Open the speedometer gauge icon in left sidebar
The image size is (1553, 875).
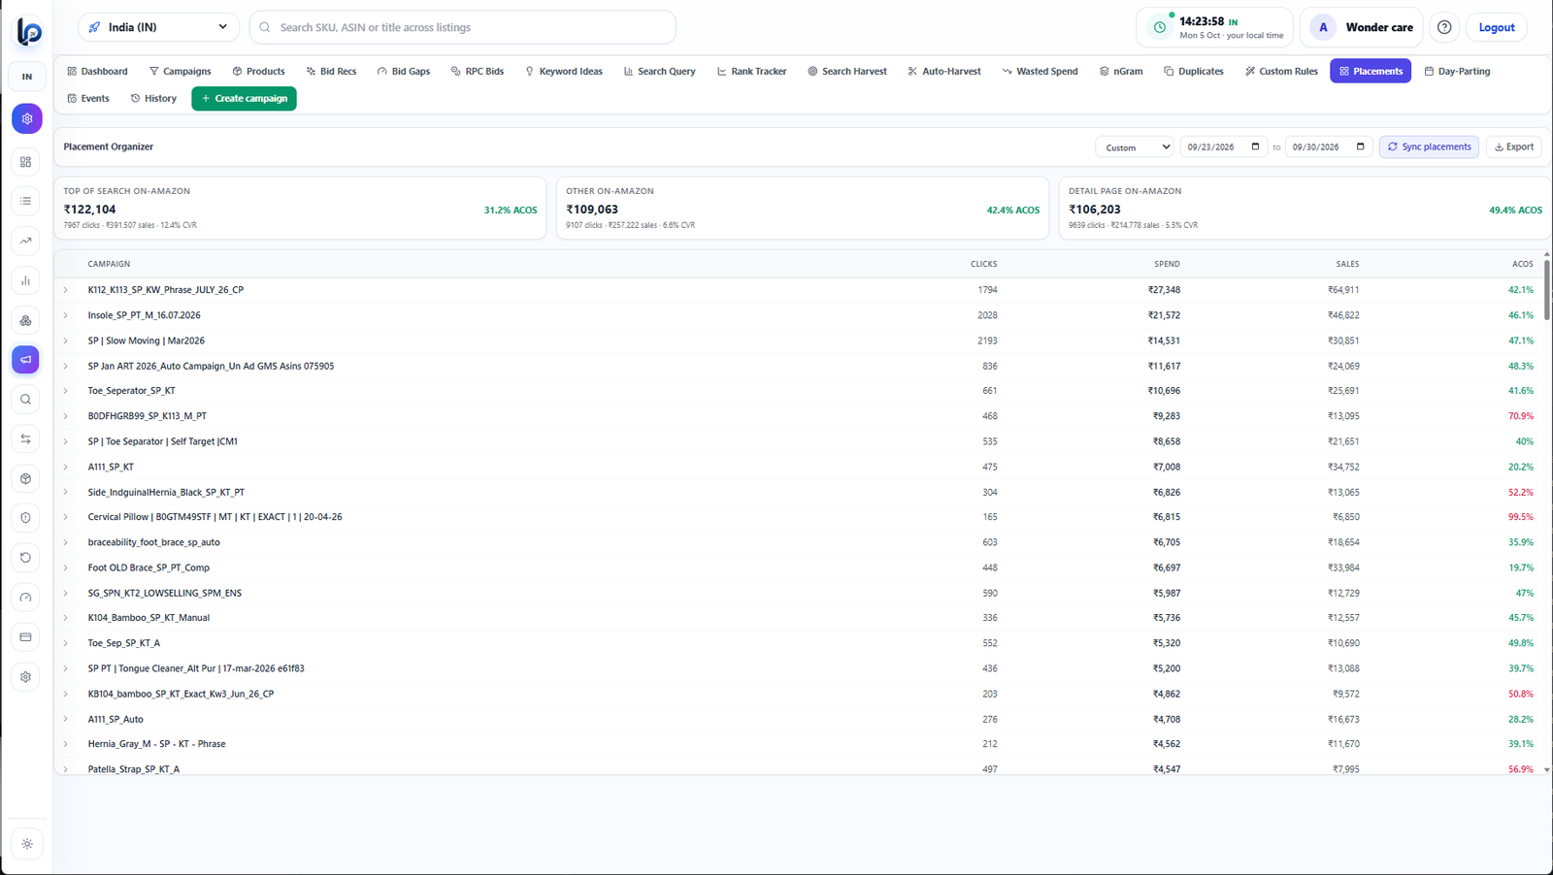(26, 598)
